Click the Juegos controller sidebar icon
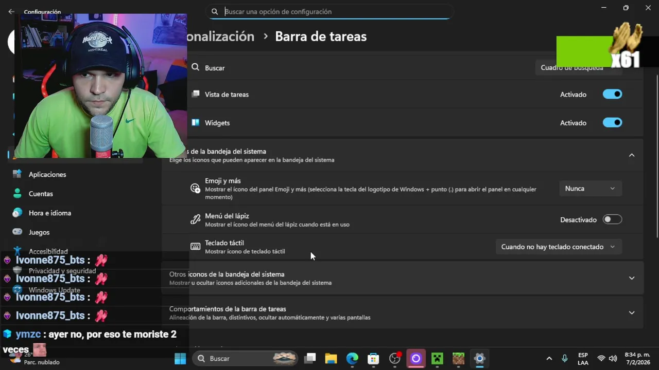The height and width of the screenshot is (370, 659). (17, 232)
